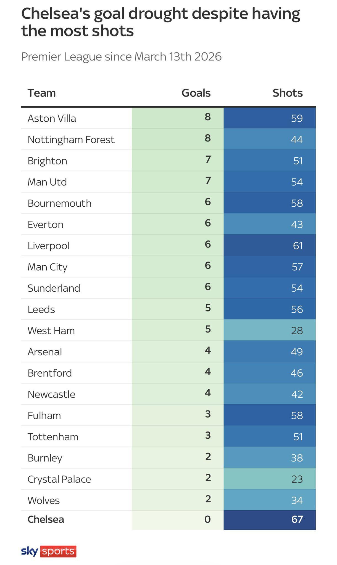337x565 pixels.
Task: Click Arsenal's 4 goals cell
Action: tap(208, 350)
